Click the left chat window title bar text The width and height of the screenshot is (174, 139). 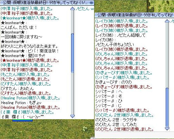(x=45, y=3)
